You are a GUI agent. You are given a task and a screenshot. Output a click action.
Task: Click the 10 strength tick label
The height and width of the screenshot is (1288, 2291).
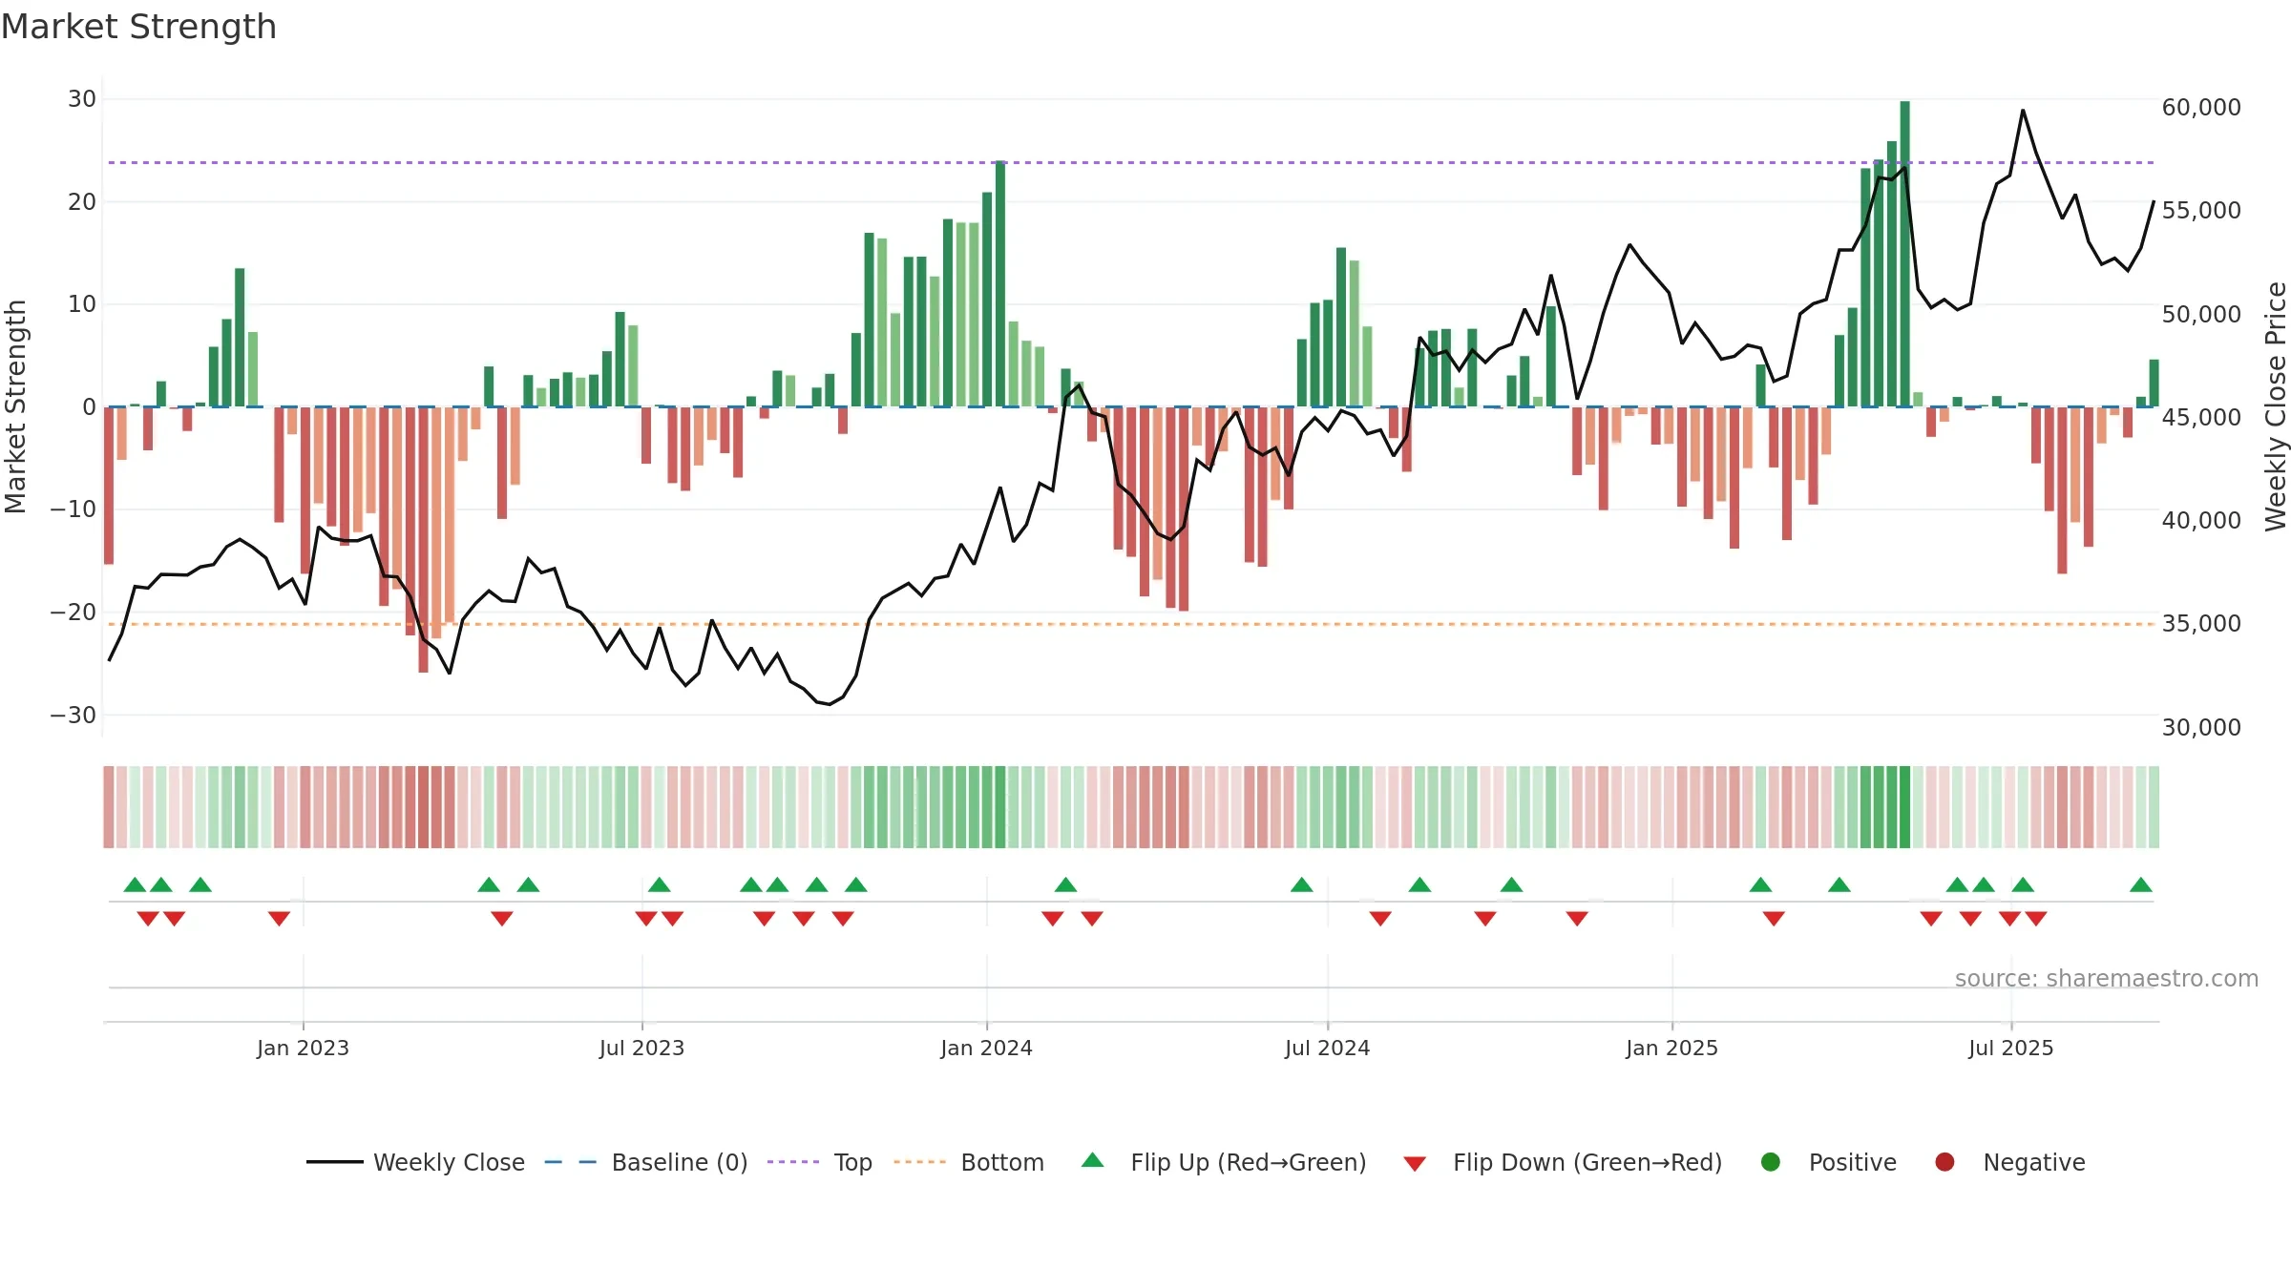(x=82, y=304)
